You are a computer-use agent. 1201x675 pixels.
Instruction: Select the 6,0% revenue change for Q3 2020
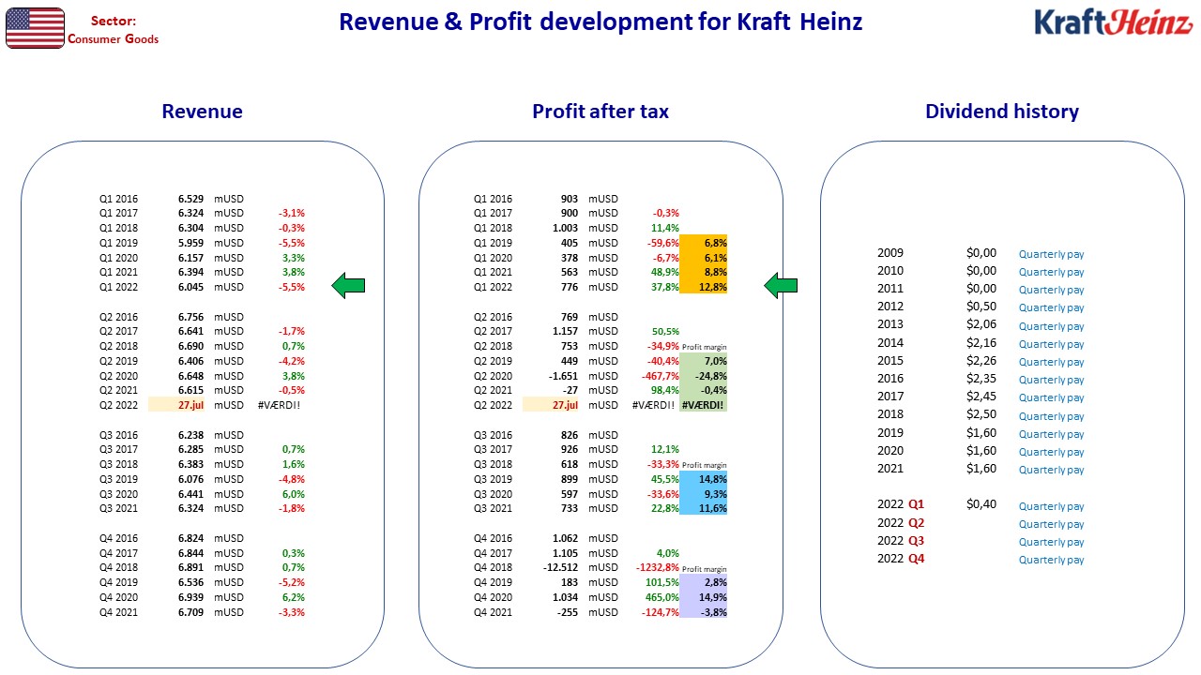click(x=293, y=494)
